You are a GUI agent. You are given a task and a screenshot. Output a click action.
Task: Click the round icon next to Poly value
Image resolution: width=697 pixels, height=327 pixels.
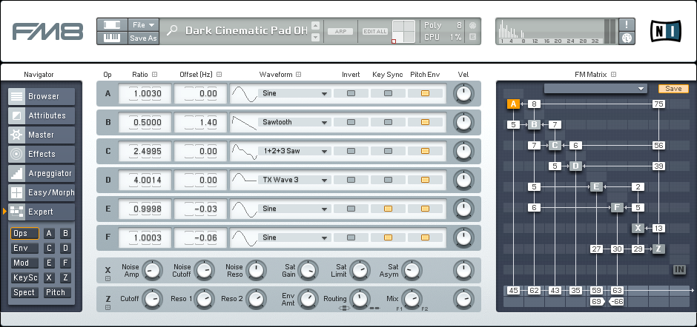472,25
